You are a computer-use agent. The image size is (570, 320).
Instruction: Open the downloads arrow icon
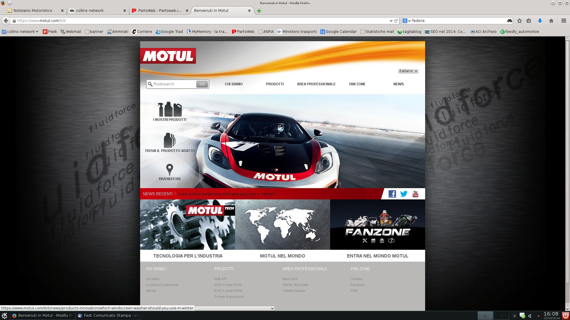[x=540, y=21]
